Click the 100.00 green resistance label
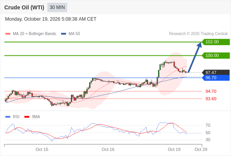The width and height of the screenshot is (231, 156). tap(216, 56)
